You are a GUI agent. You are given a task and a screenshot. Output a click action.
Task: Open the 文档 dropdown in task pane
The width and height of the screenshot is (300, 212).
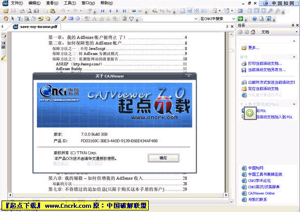click(296, 32)
